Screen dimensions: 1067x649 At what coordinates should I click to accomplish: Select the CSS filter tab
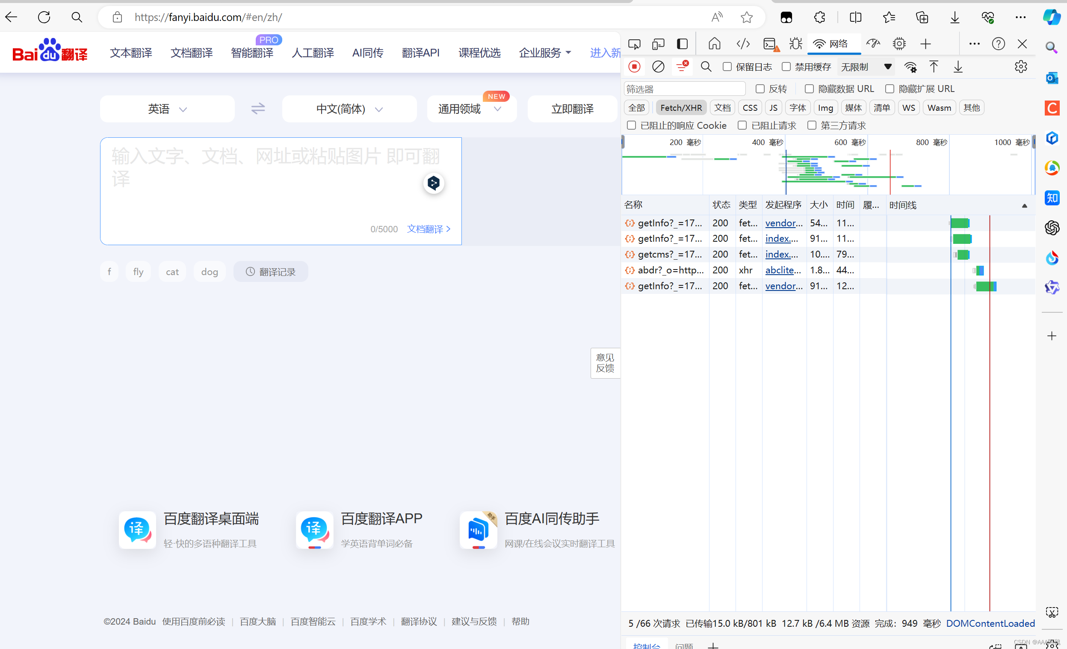(750, 108)
